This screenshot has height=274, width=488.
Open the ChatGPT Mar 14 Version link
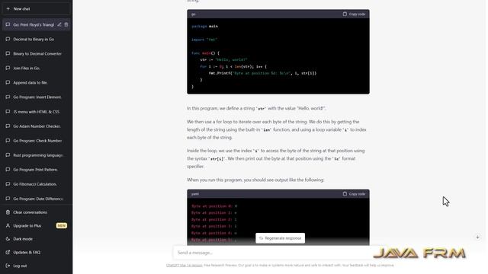click(185, 266)
